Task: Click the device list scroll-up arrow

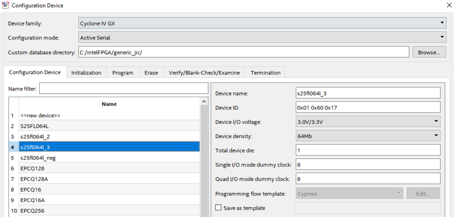Action: tap(204, 102)
